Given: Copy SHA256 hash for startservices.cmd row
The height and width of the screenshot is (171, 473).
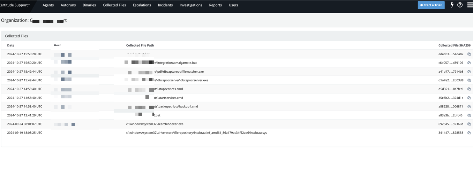Looking at the screenshot, I should click(x=469, y=98).
